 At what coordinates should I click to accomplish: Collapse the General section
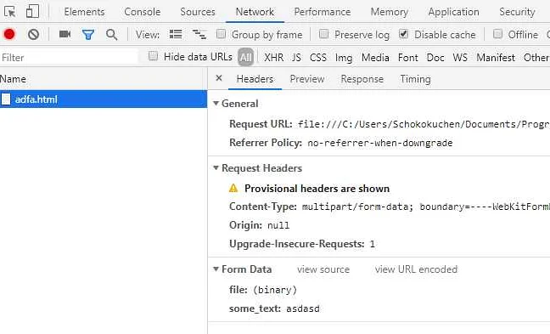(216, 103)
